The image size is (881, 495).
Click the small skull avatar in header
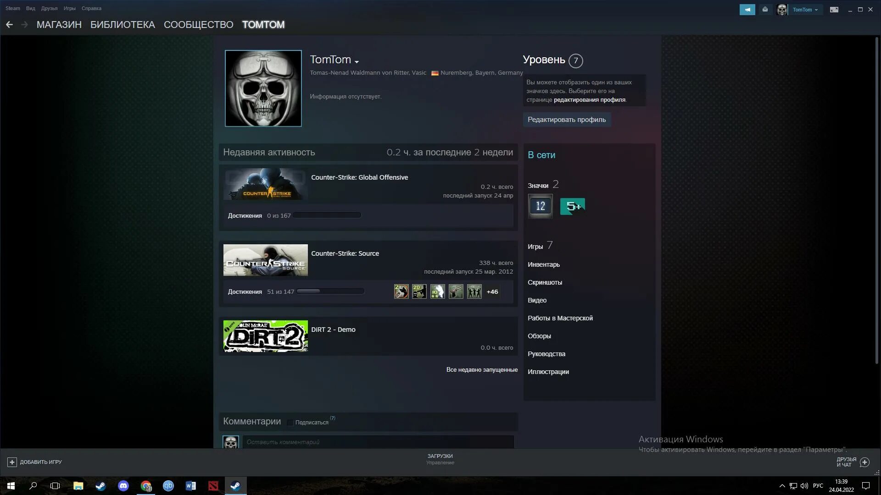click(x=782, y=10)
